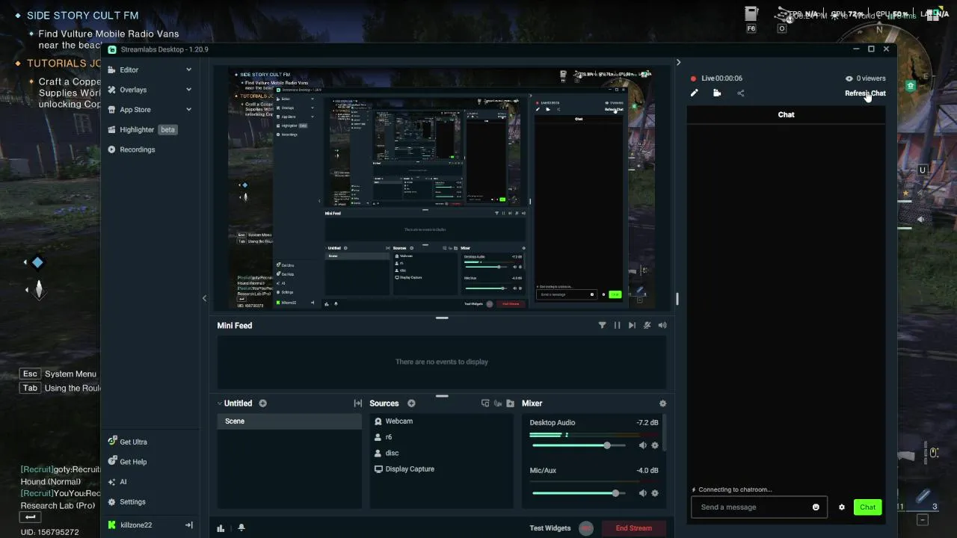Open Mic/Aux settings gear
The height and width of the screenshot is (538, 957).
pos(655,493)
